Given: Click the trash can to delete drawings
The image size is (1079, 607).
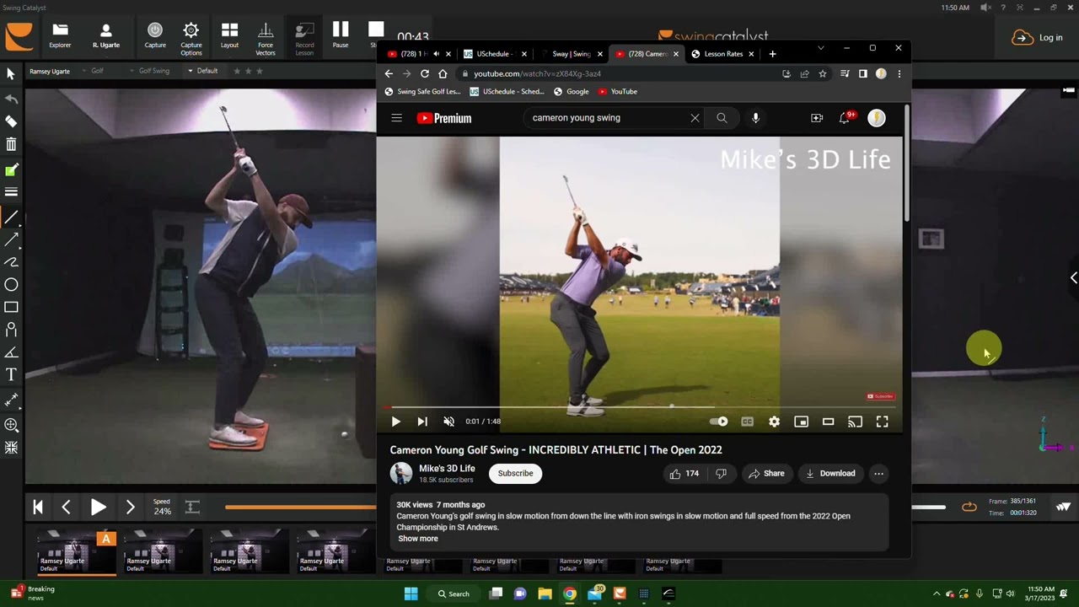Looking at the screenshot, I should [11, 145].
